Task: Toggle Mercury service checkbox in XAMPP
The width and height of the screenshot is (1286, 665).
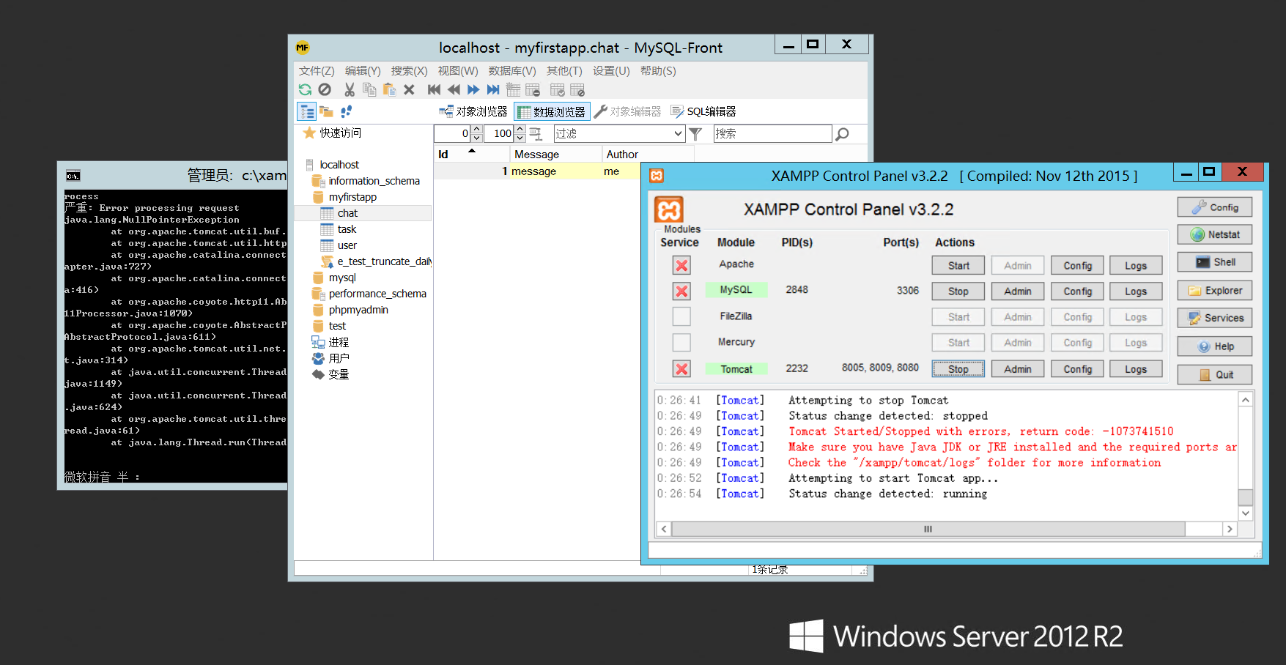Action: (x=681, y=342)
